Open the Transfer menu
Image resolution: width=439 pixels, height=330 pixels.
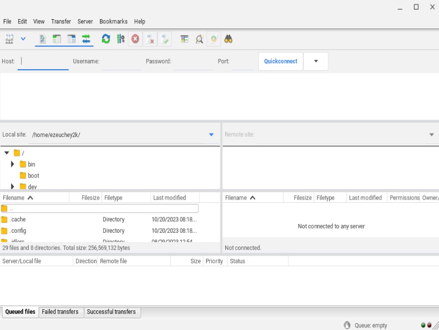61,22
